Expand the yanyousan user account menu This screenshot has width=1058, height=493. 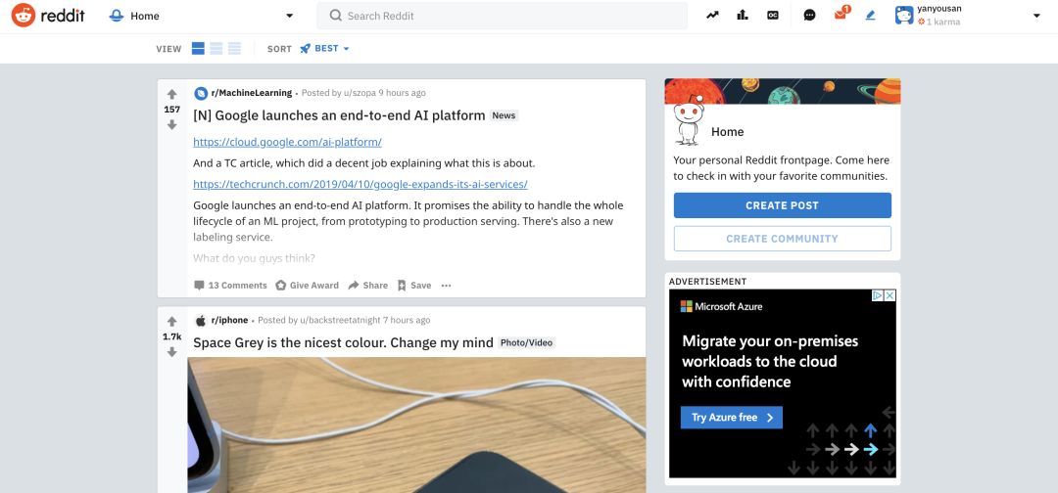tap(1036, 16)
